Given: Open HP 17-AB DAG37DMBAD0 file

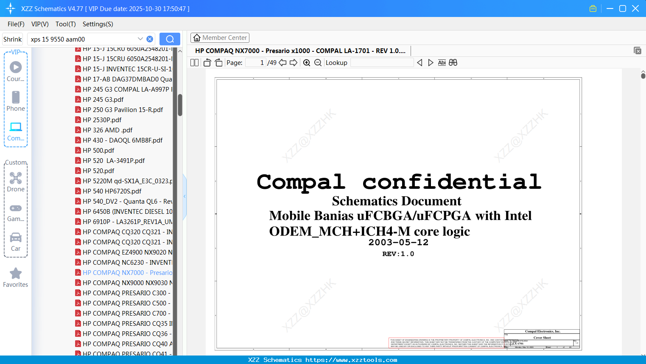Looking at the screenshot, I should pos(124,79).
